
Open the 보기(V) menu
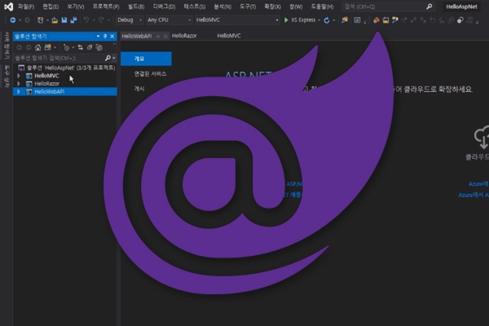(76, 7)
